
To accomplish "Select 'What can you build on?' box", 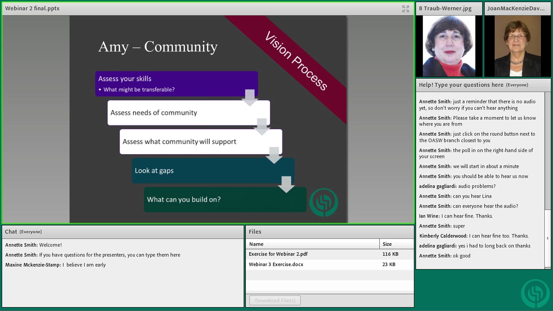I will [225, 200].
